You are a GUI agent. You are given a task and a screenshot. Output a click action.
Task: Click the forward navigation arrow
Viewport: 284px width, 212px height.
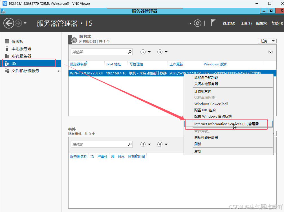pos(18,23)
